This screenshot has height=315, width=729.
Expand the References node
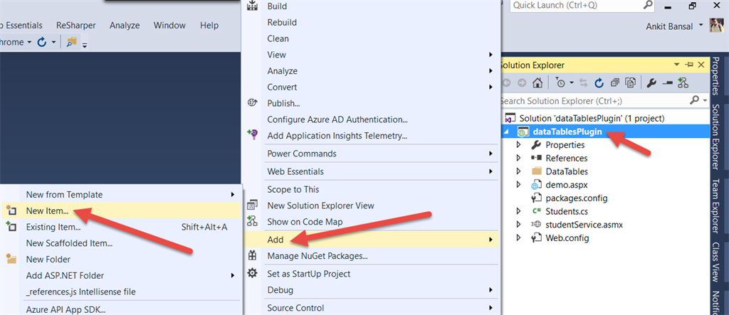click(x=519, y=158)
